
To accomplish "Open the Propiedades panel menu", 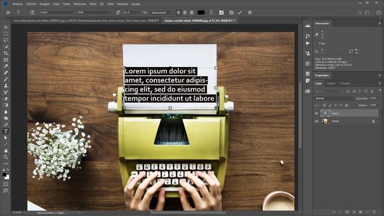I will click(380, 76).
